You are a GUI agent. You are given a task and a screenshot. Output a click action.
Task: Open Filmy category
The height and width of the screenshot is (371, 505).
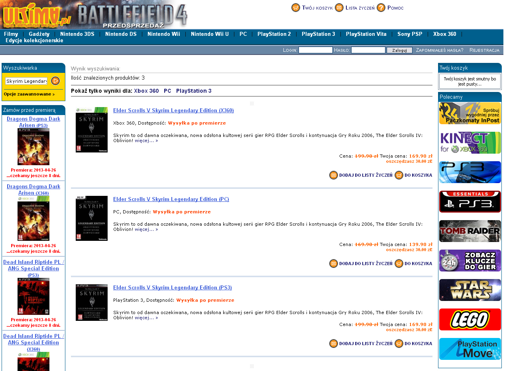11,34
